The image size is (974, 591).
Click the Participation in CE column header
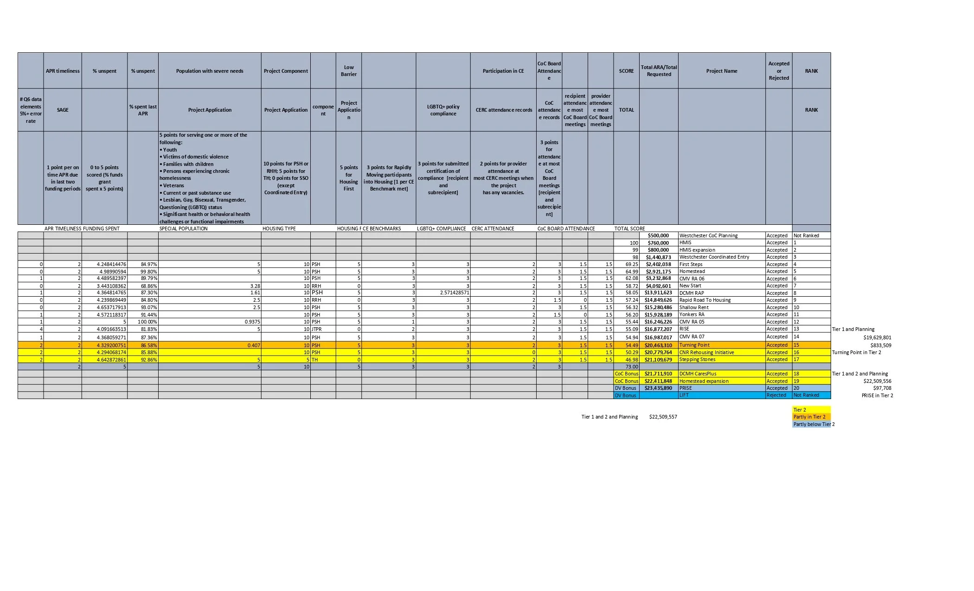pos(503,70)
